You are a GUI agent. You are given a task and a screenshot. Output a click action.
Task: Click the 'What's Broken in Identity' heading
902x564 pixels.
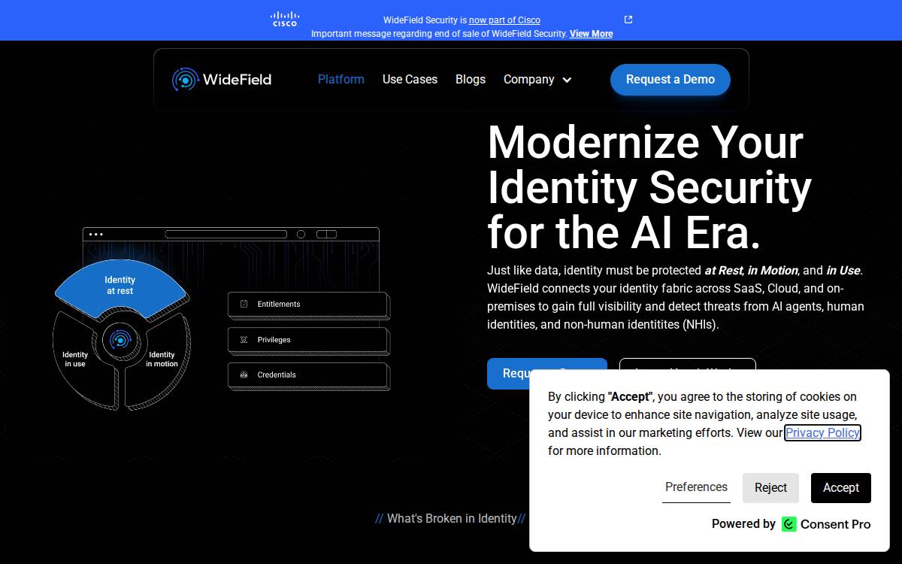tap(451, 518)
